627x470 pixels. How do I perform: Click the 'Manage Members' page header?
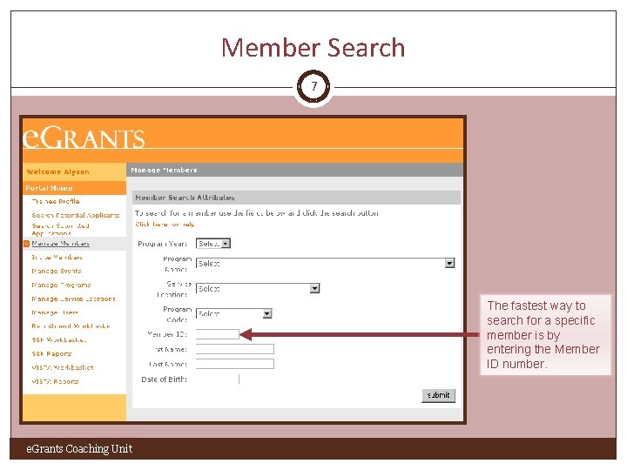pyautogui.click(x=164, y=170)
